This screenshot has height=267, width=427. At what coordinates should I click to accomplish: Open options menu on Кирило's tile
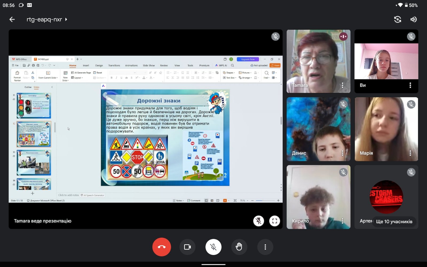(x=342, y=221)
